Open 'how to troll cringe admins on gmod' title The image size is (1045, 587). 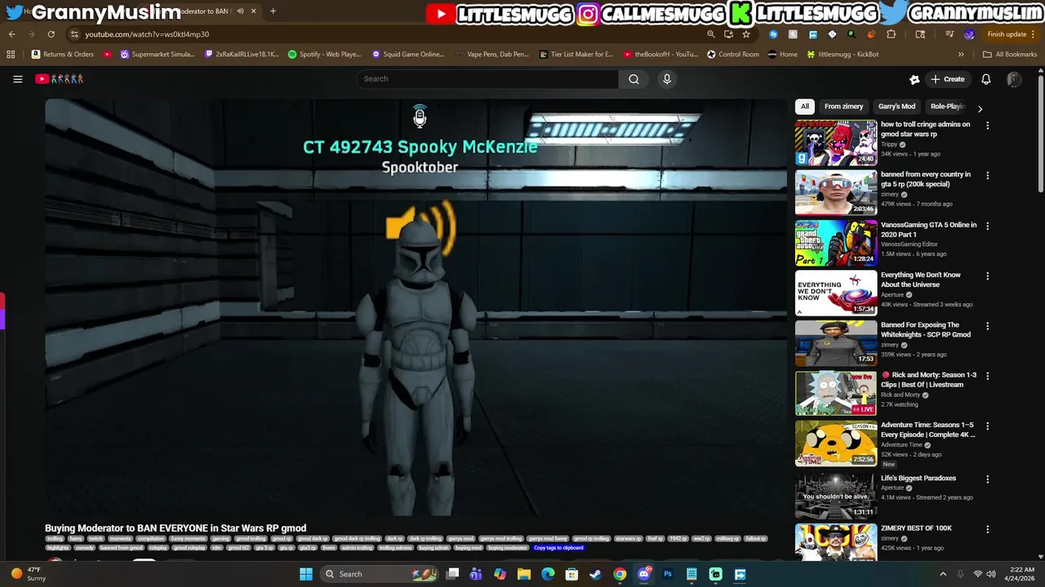click(x=926, y=129)
